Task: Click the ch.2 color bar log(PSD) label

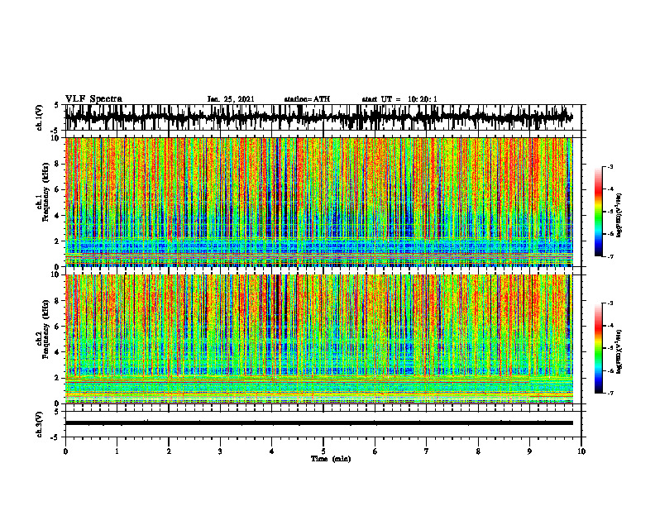Action: 619,351
